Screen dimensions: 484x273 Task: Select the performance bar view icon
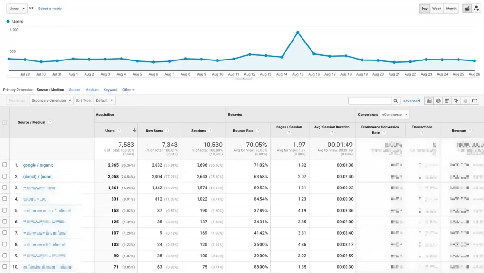click(x=447, y=101)
